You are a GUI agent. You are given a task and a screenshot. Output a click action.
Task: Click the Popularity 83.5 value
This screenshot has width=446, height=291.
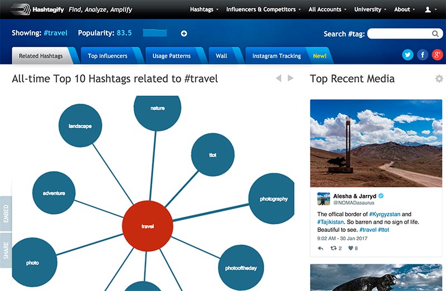coord(124,33)
